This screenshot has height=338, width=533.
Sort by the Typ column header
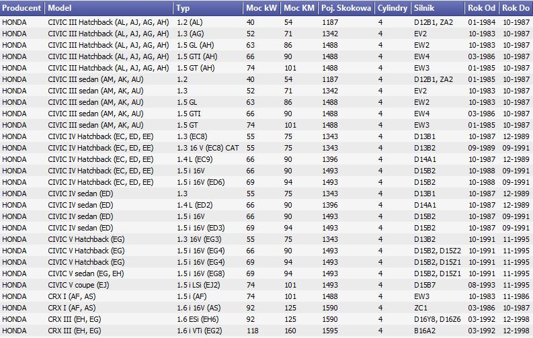pos(208,8)
